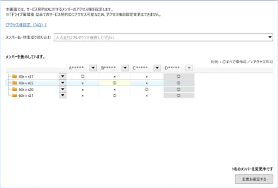Open the B***** column dropdown

click(125, 68)
